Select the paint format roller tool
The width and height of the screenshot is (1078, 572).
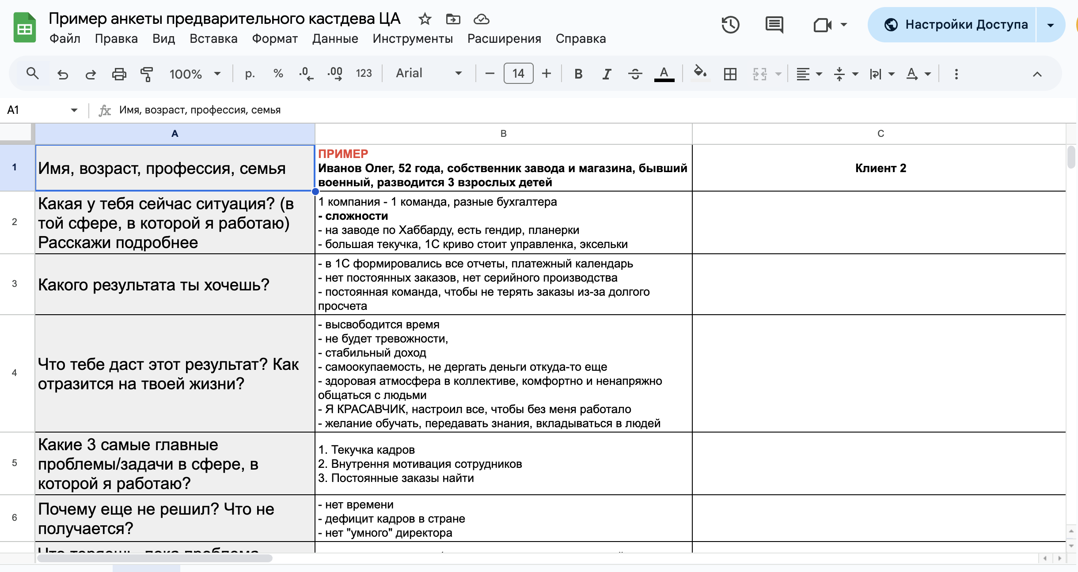tap(146, 74)
